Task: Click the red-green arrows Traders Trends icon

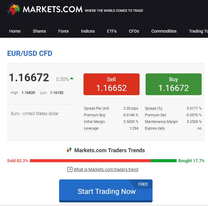Action: tap(69, 150)
